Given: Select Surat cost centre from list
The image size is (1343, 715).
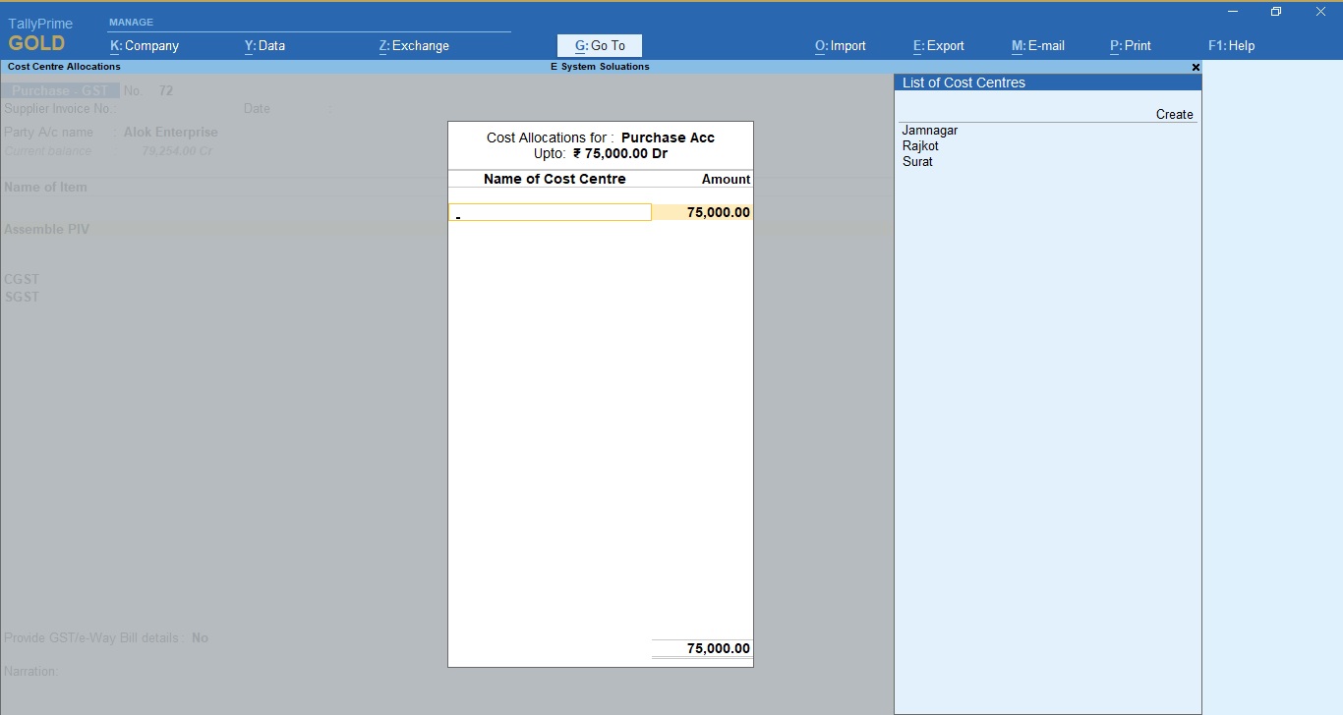Looking at the screenshot, I should click(917, 162).
